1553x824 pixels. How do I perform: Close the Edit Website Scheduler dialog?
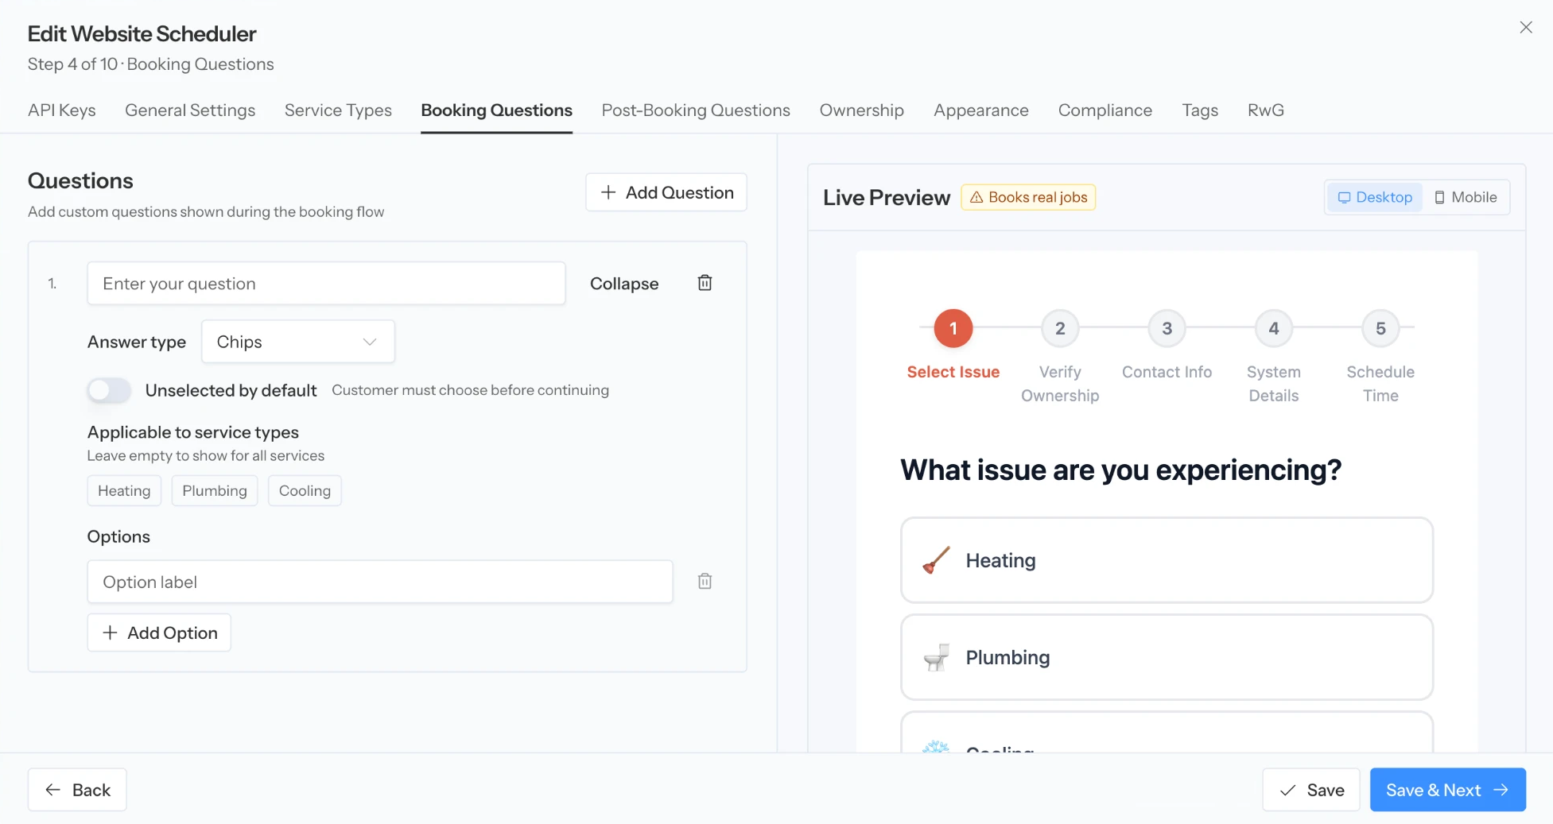point(1525,28)
